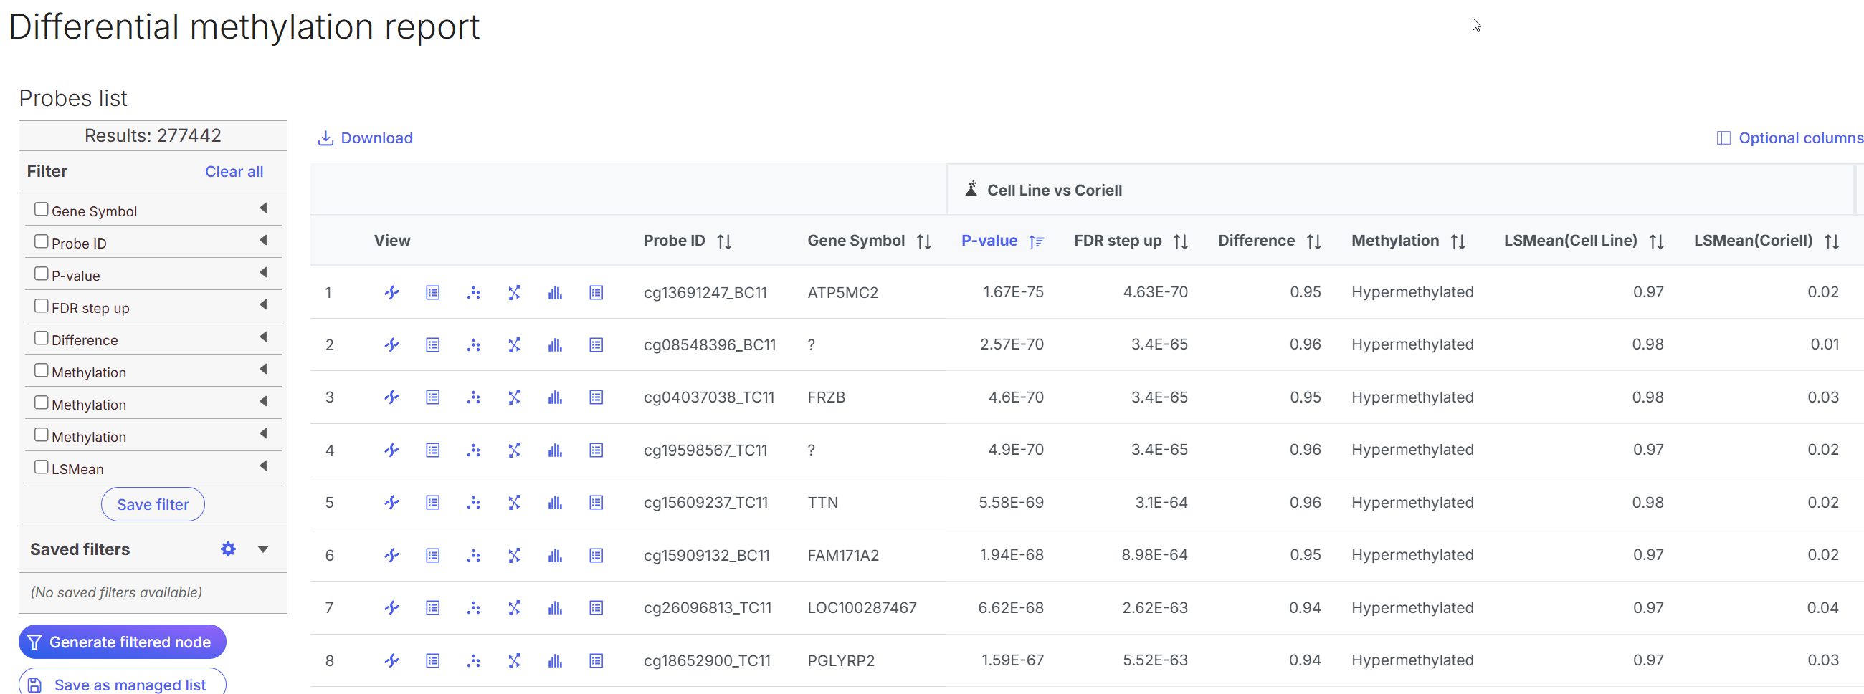Click crossed-arrows plot icon in TTN row
Image resolution: width=1864 pixels, height=694 pixels.
click(x=514, y=503)
